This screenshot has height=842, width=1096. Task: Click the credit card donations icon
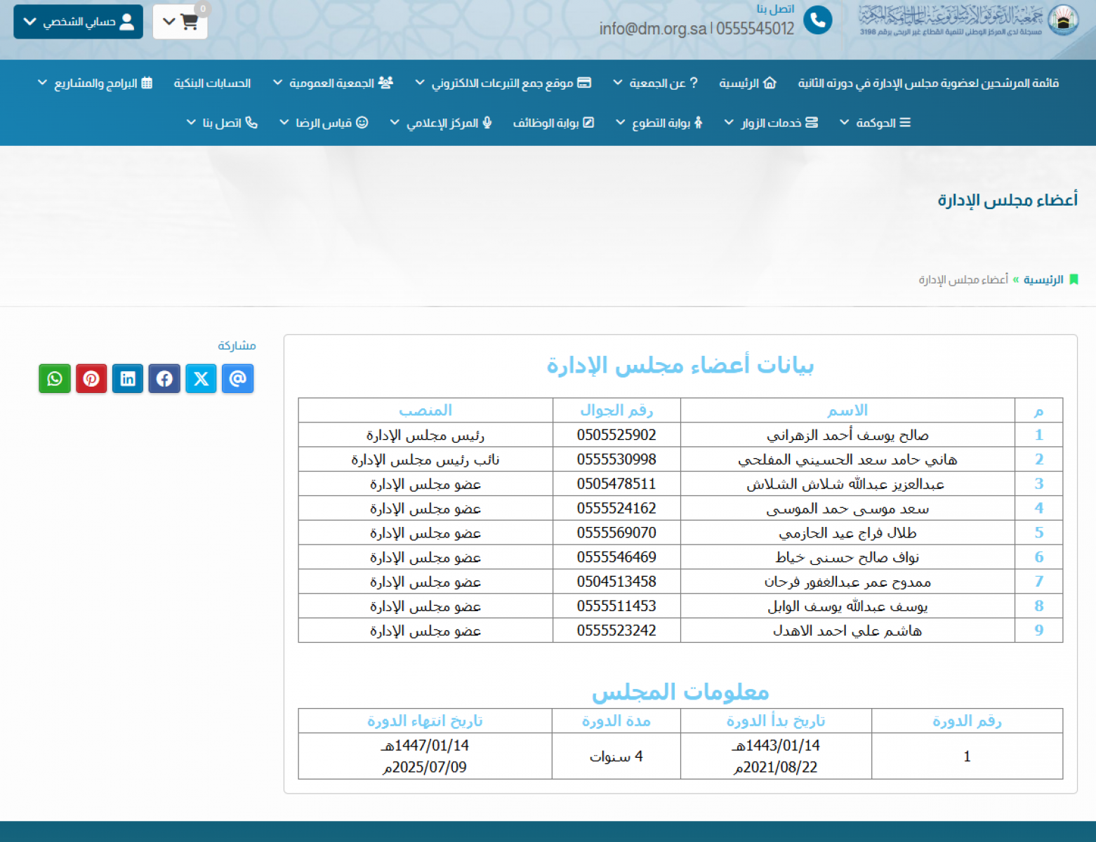coord(584,83)
